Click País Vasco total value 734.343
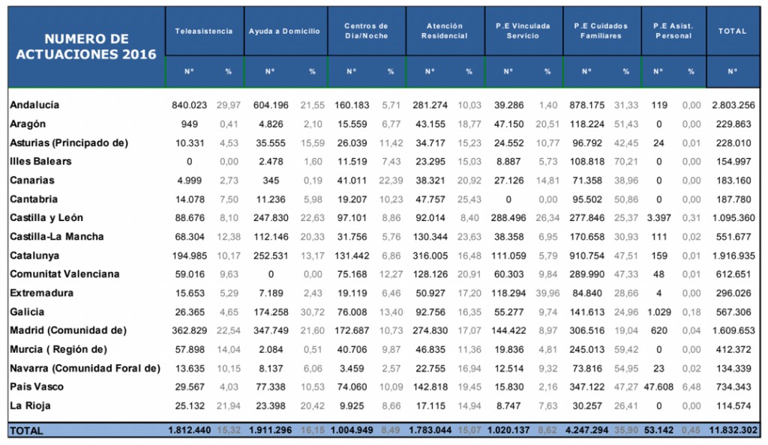Image resolution: width=768 pixels, height=445 pixels. coord(733,387)
